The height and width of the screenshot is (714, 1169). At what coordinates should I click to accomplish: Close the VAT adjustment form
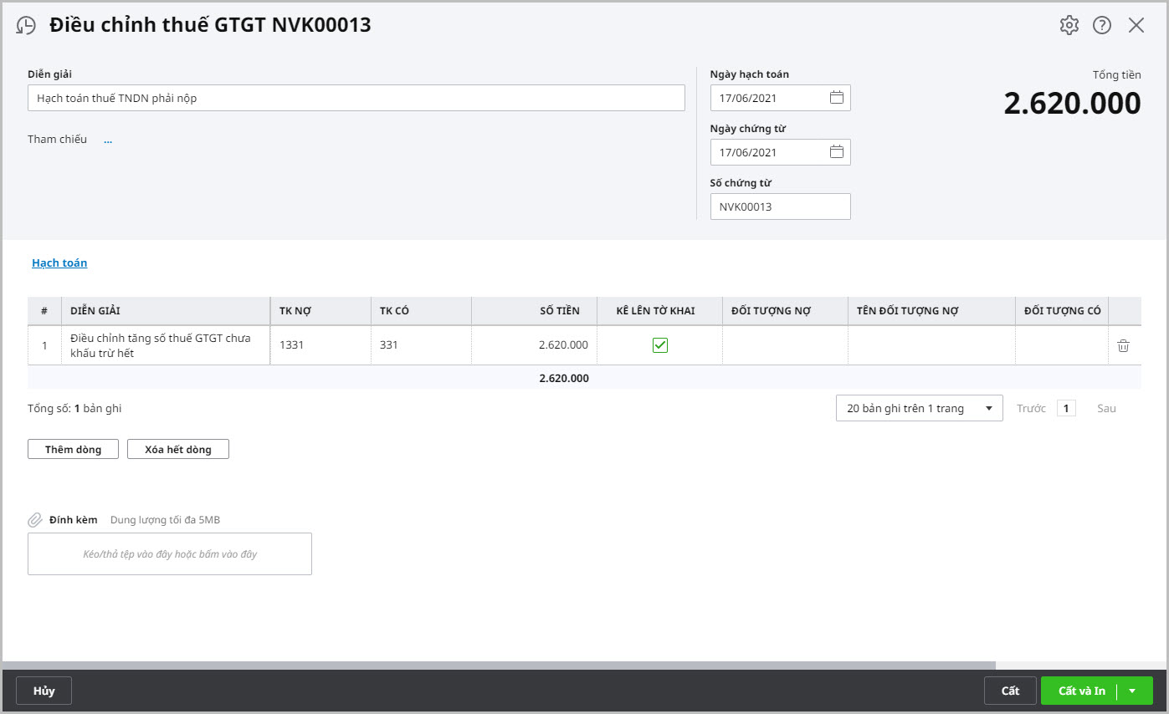(x=1136, y=25)
